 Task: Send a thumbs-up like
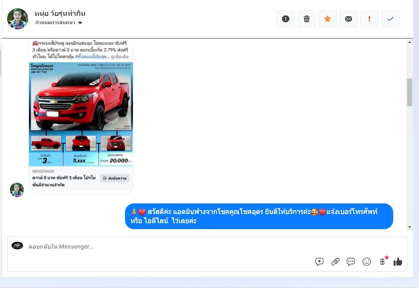tap(398, 262)
